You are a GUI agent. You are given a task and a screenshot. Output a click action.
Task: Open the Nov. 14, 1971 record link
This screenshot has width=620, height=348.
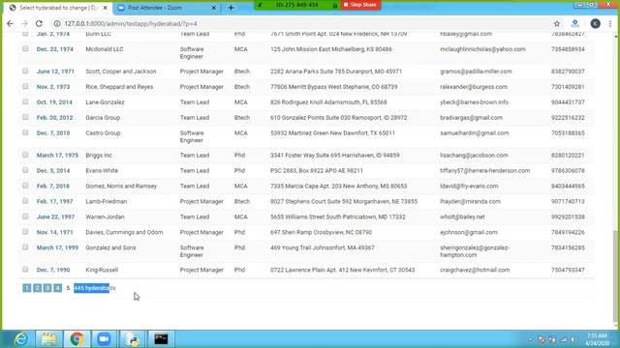tap(54, 232)
